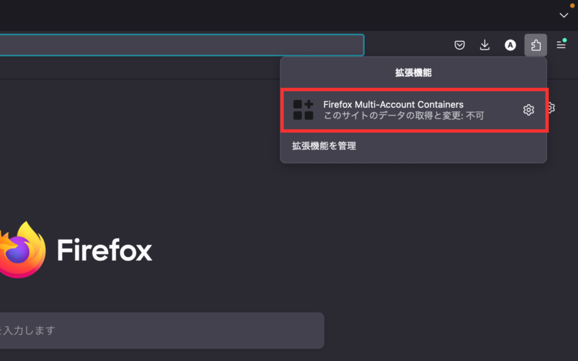The image size is (578, 361).
Task: Open the Downloads panel
Action: coord(484,45)
